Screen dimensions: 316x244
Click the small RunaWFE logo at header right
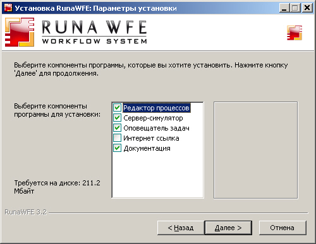[295, 33]
